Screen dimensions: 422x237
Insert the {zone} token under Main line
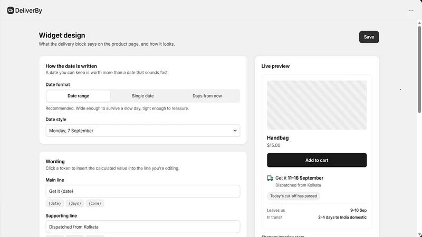[x=95, y=203]
